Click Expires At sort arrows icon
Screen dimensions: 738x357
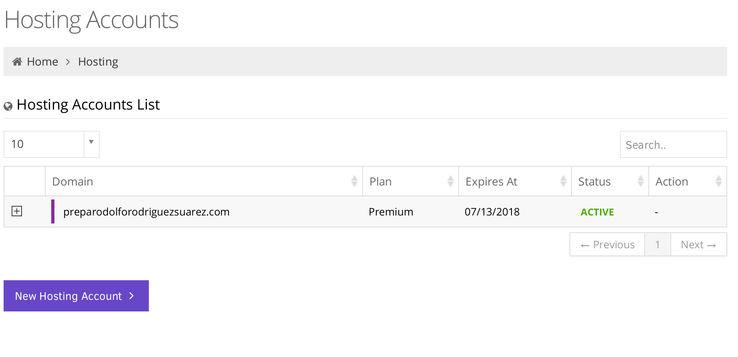(x=563, y=181)
